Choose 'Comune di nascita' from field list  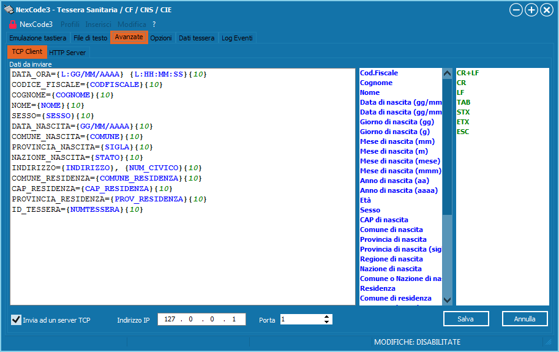(x=391, y=230)
